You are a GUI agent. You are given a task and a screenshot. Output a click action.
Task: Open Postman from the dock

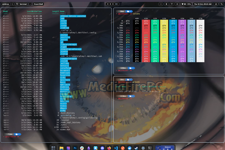point(123,148)
